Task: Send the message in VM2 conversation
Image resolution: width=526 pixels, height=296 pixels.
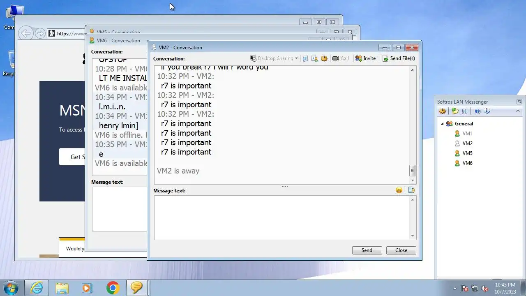Action: (367, 250)
